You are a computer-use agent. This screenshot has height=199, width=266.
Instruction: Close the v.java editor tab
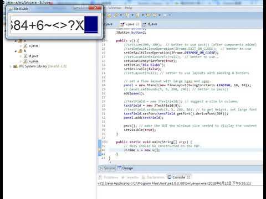[x=137, y=24]
